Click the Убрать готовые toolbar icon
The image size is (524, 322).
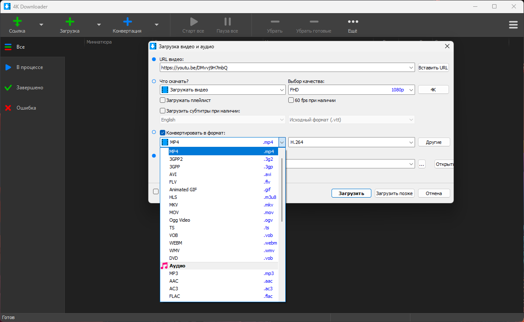(x=314, y=22)
